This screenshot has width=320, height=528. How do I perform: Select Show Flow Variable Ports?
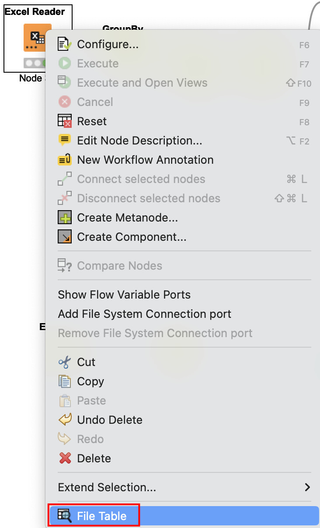pos(124,295)
